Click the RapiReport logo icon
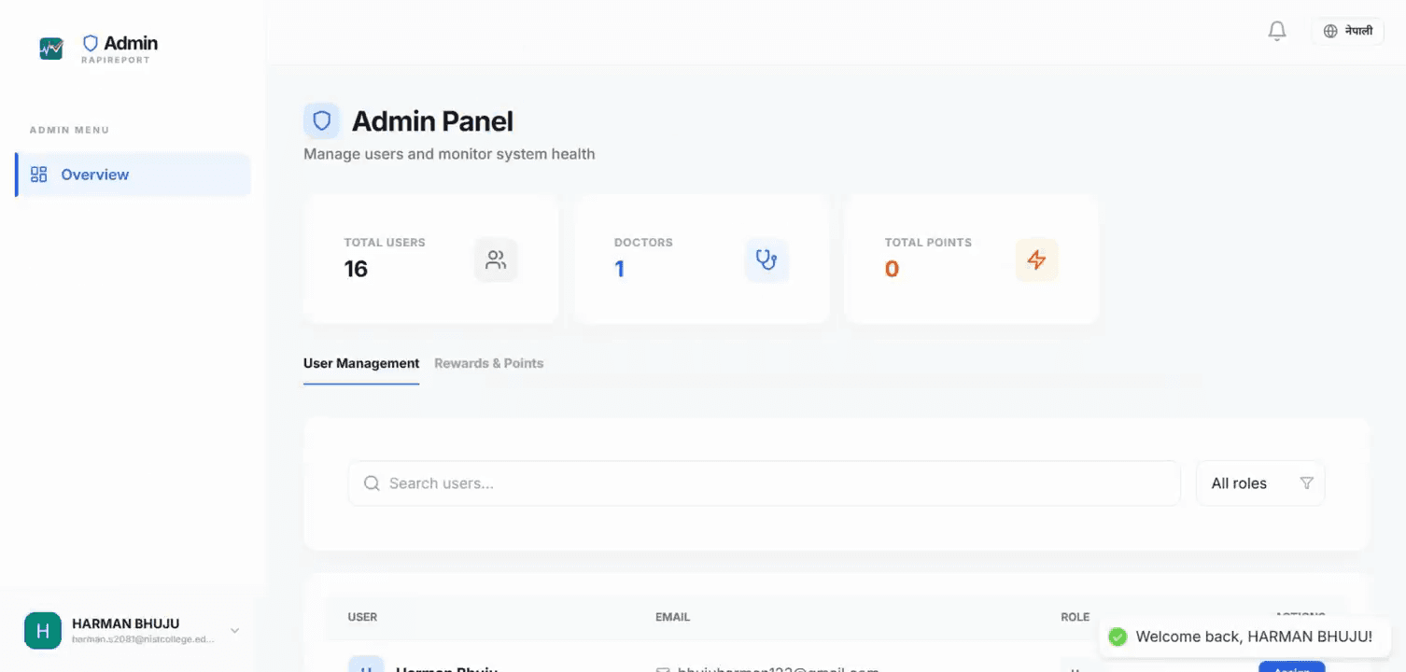1406x672 pixels. [x=51, y=49]
